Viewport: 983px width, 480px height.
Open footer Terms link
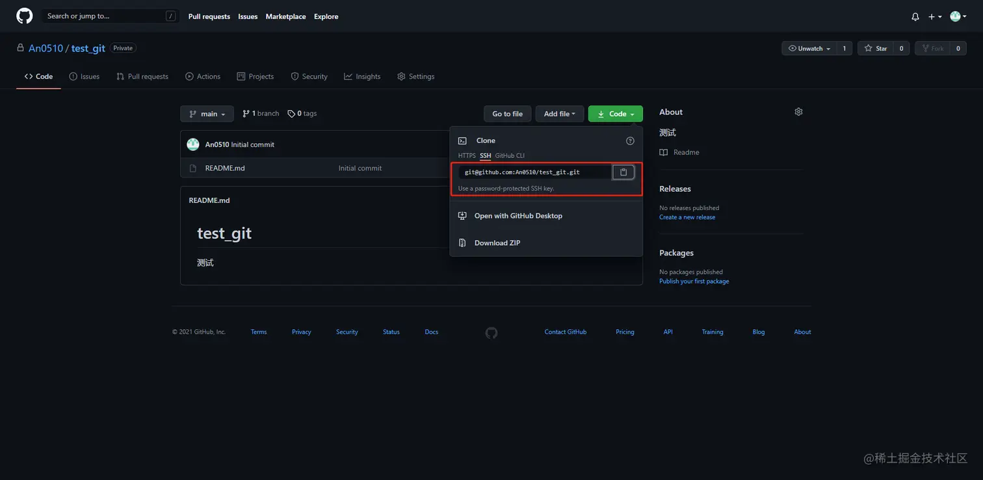coord(259,332)
